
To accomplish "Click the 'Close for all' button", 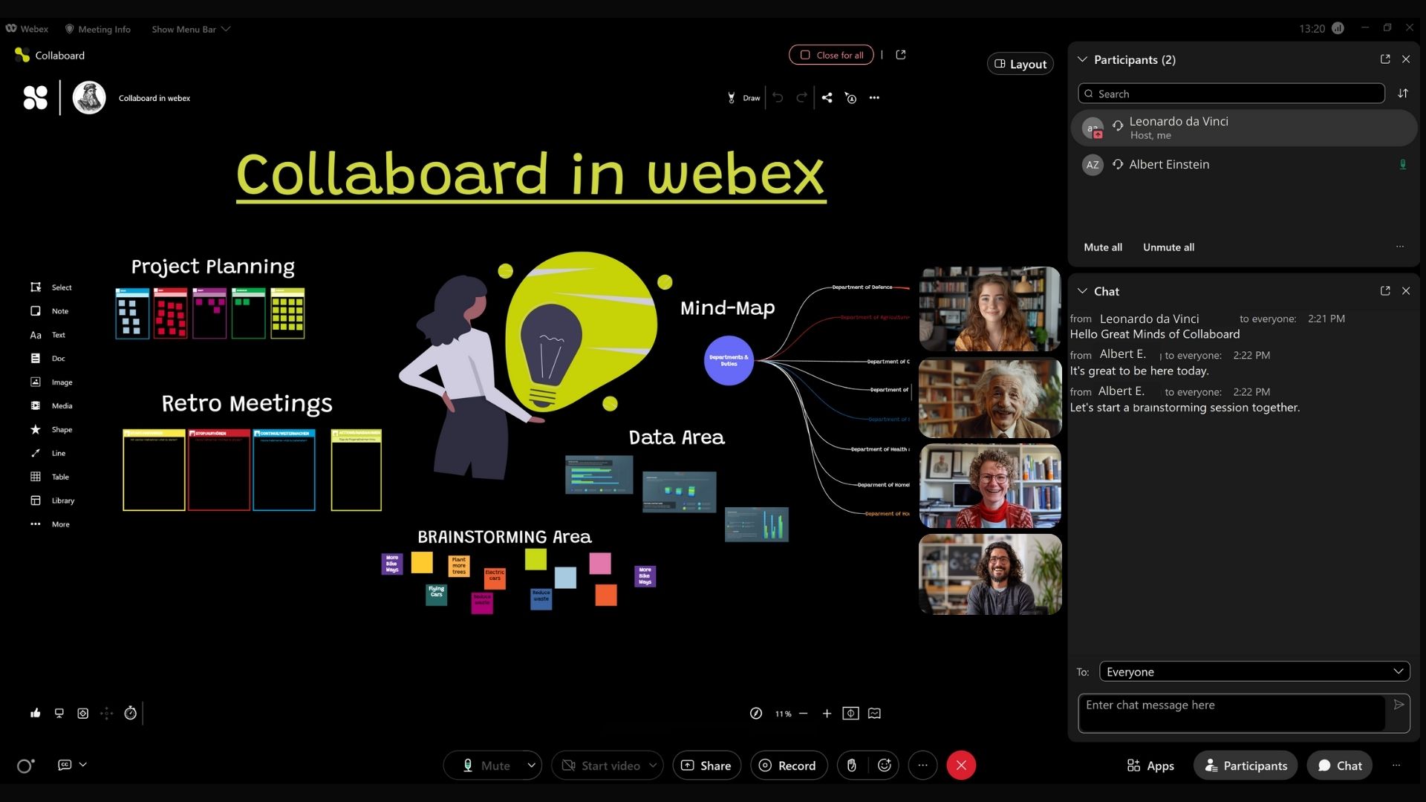I will 831,54.
